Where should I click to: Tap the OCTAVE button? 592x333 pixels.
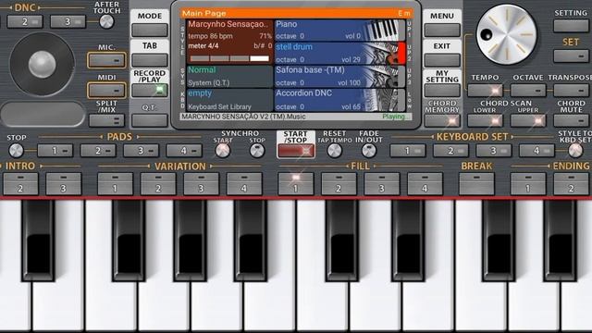[528, 91]
